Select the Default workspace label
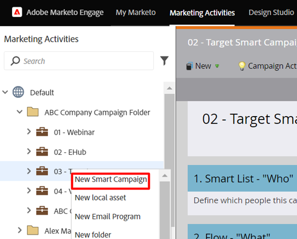This screenshot has height=239, width=297. click(42, 93)
